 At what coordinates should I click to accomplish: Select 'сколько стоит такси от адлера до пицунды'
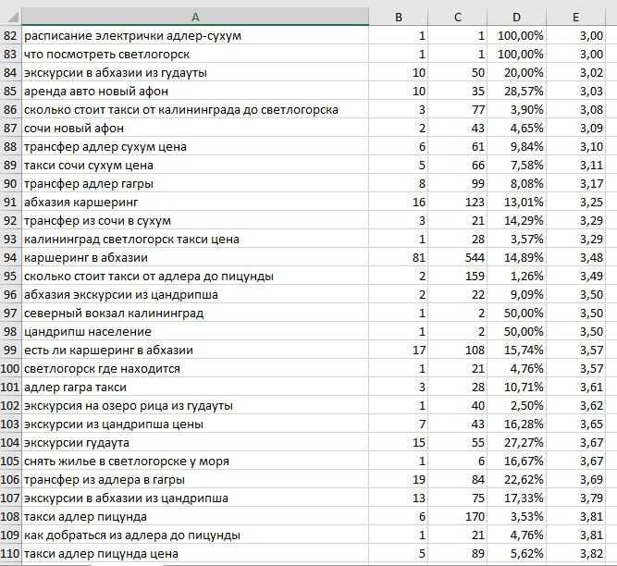(x=195, y=276)
